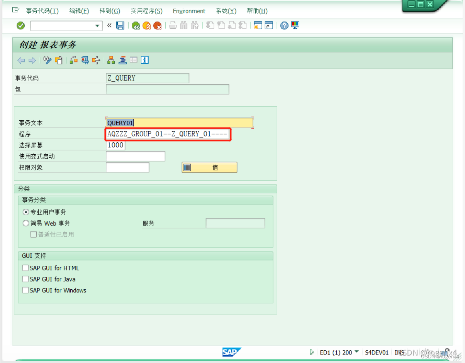Click the Print icon in the toolbar
This screenshot has width=465, height=363.
coord(173,25)
